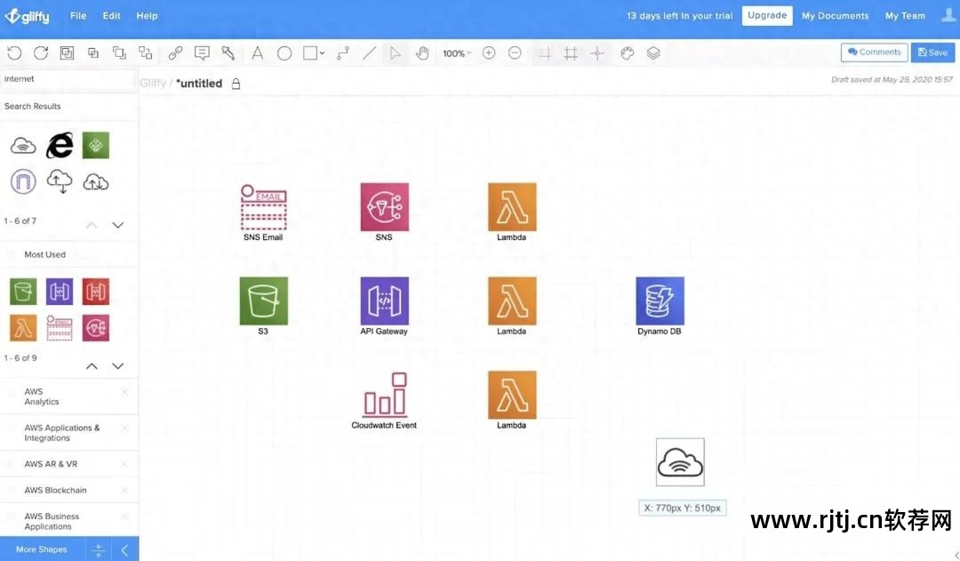960x561 pixels.
Task: Choose the Connector tool
Action: tap(343, 53)
